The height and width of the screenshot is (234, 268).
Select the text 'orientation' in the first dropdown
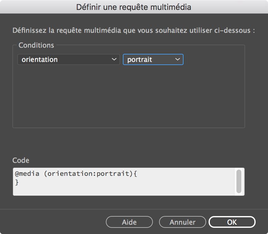[39, 59]
